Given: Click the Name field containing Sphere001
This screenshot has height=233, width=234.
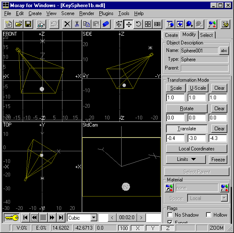Looking at the screenshot, I should point(199,51).
